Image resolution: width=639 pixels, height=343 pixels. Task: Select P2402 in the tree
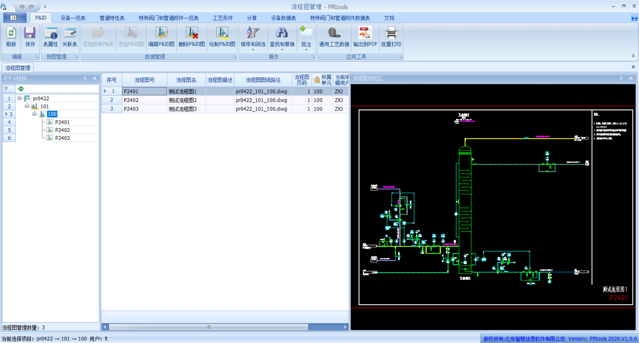(62, 130)
